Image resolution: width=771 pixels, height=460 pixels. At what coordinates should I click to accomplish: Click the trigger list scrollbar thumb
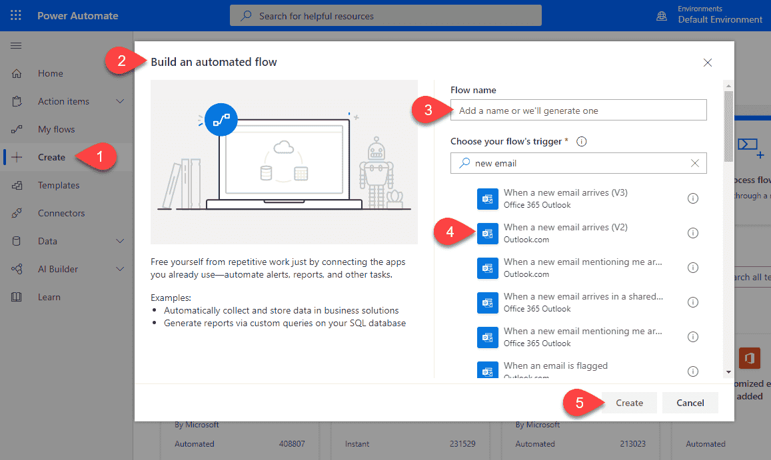click(x=729, y=126)
